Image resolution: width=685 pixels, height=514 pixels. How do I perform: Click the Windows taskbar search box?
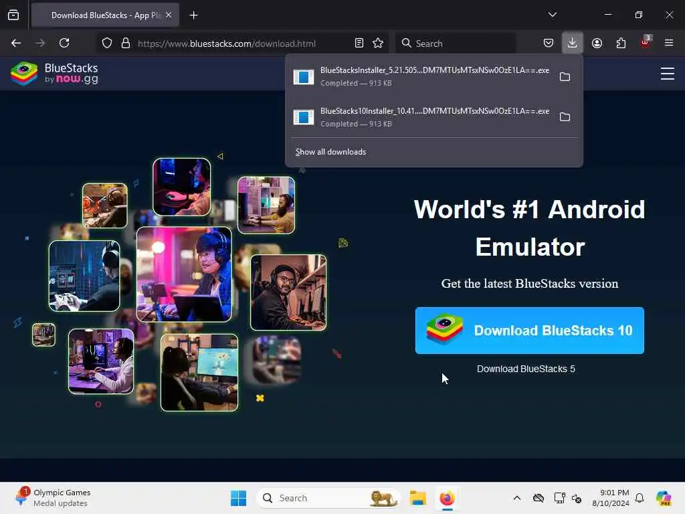pos(328,498)
